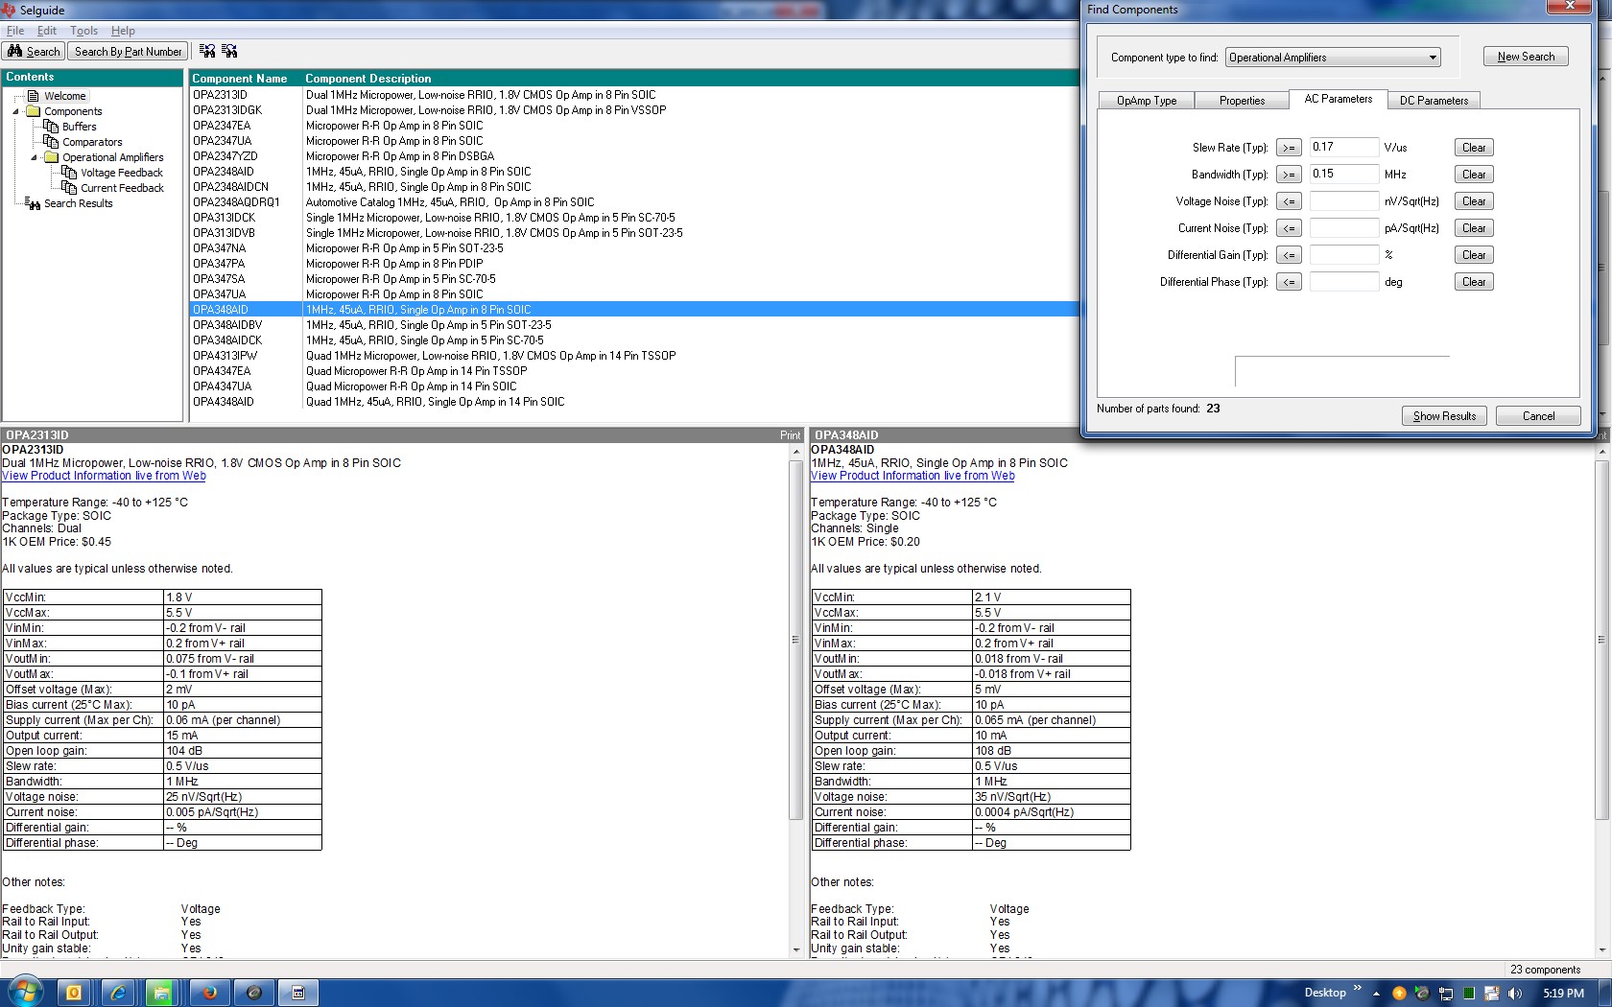Click Search By Part Number button
The width and height of the screenshot is (1612, 1007).
tap(128, 52)
